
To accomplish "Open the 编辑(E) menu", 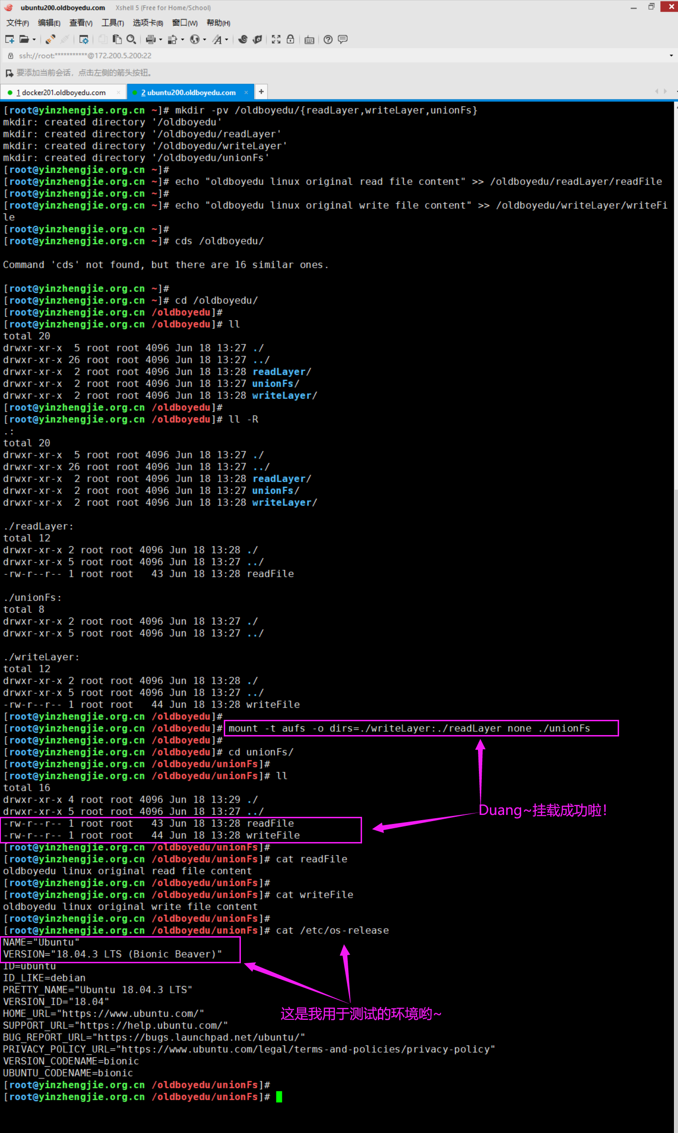I will point(49,23).
